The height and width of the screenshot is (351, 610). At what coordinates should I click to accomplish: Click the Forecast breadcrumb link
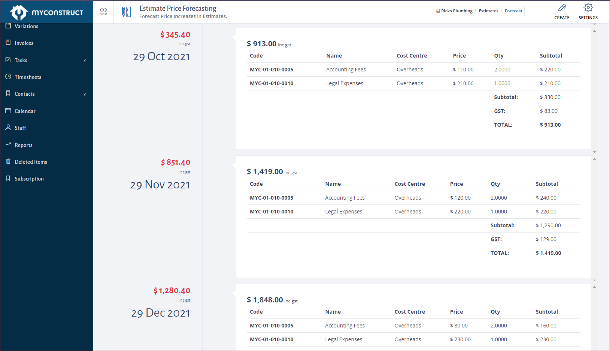coord(513,11)
